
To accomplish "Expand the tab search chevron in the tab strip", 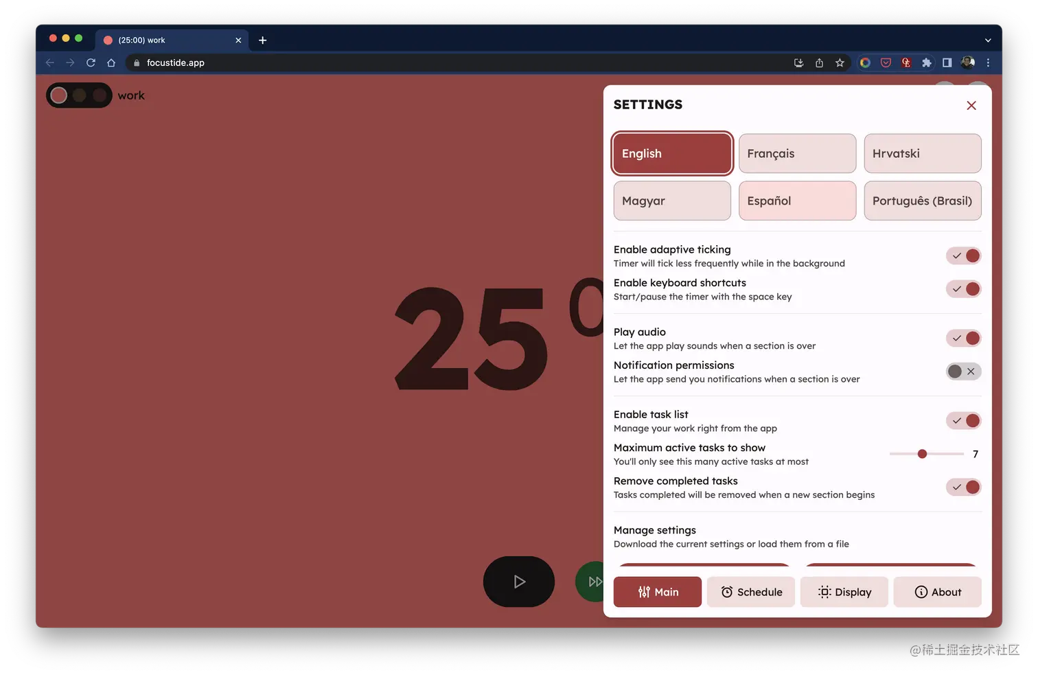I will 987,41.
